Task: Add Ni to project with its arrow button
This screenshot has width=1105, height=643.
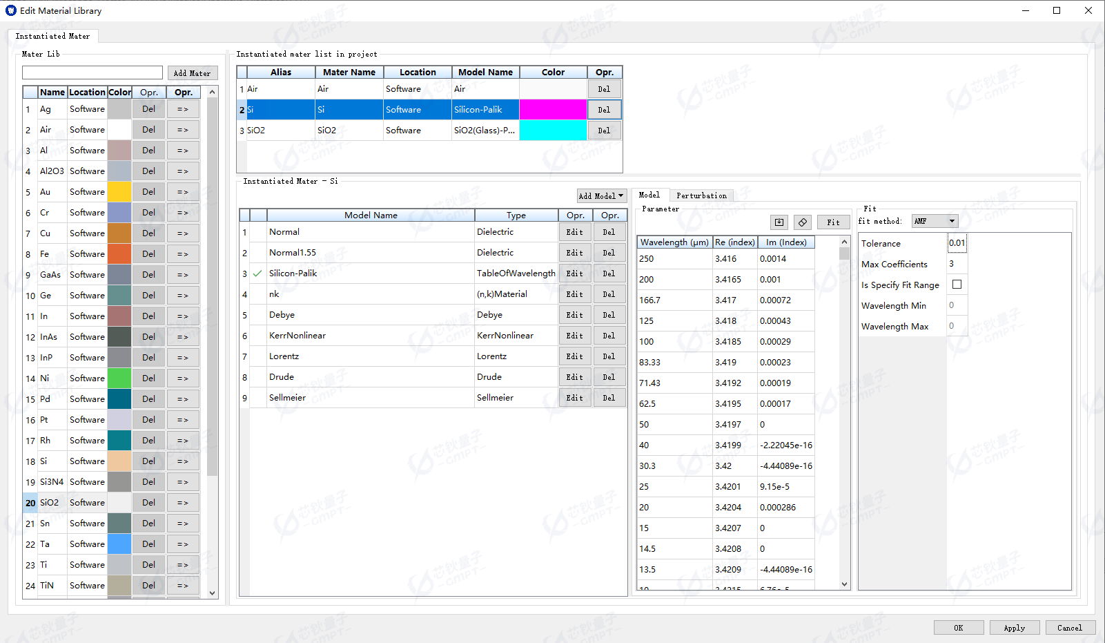Action: [x=182, y=378]
